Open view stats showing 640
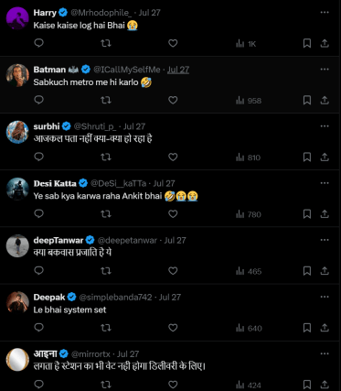Screen dimensions: 341x391 (249, 328)
